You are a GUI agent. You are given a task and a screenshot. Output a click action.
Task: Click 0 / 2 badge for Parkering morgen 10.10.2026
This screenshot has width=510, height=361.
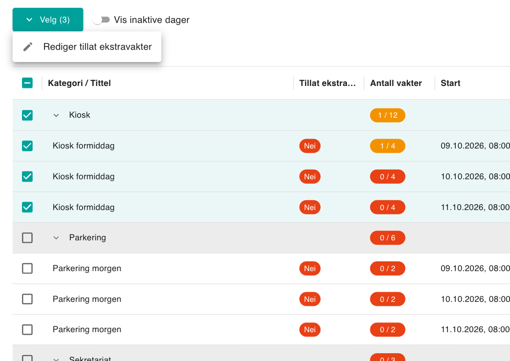[388, 299]
